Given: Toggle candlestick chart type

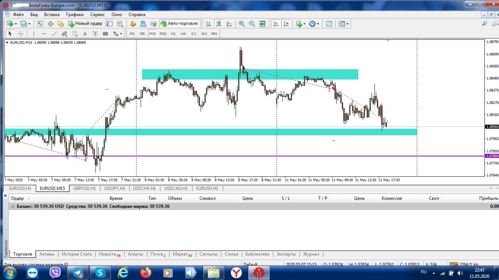Looking at the screenshot, I should (x=219, y=24).
